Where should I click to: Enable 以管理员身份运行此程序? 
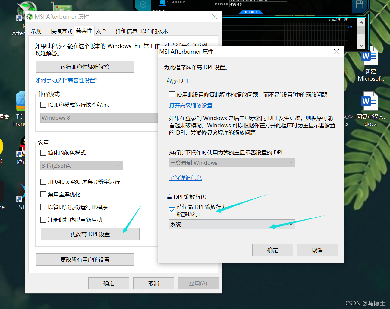point(43,207)
